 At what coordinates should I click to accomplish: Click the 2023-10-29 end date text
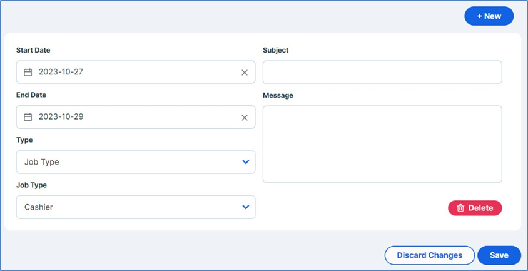pyautogui.click(x=61, y=117)
